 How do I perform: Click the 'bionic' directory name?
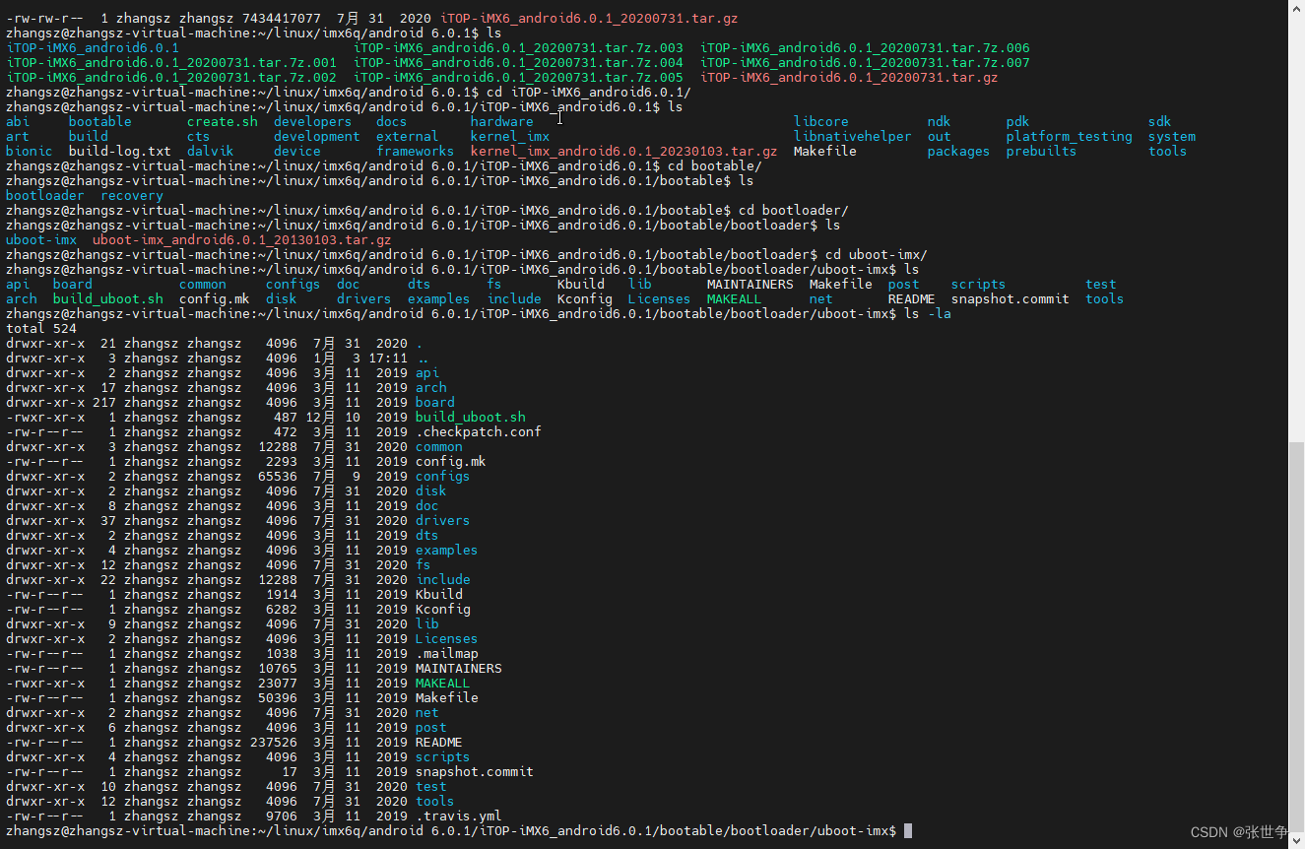pyautogui.click(x=30, y=152)
